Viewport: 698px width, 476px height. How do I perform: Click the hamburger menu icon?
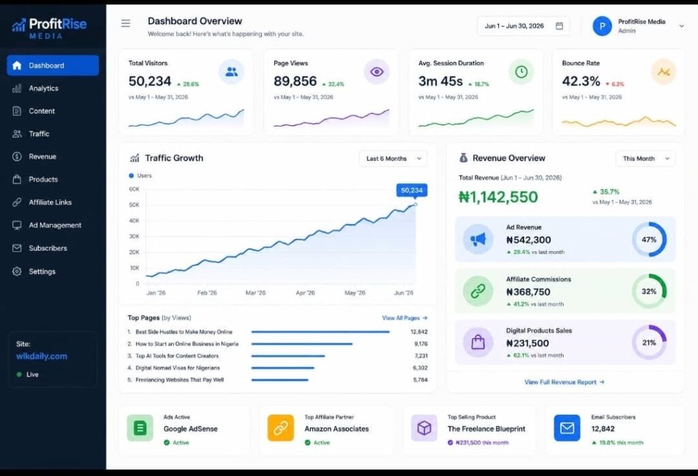(x=125, y=23)
